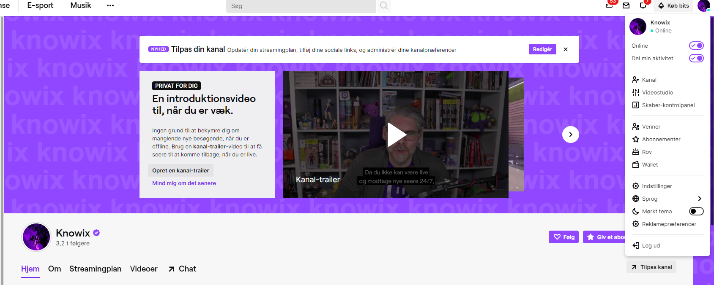Click the Køb bits button
This screenshot has width=714, height=285.
click(x=673, y=5)
